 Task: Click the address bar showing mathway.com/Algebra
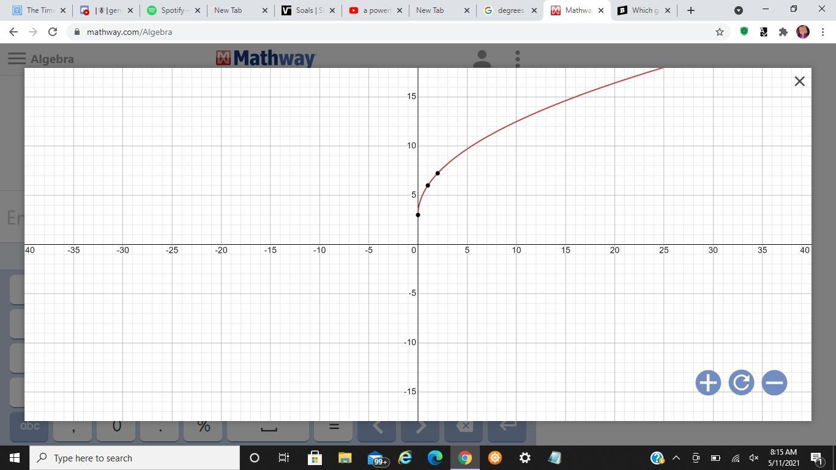(x=392, y=32)
